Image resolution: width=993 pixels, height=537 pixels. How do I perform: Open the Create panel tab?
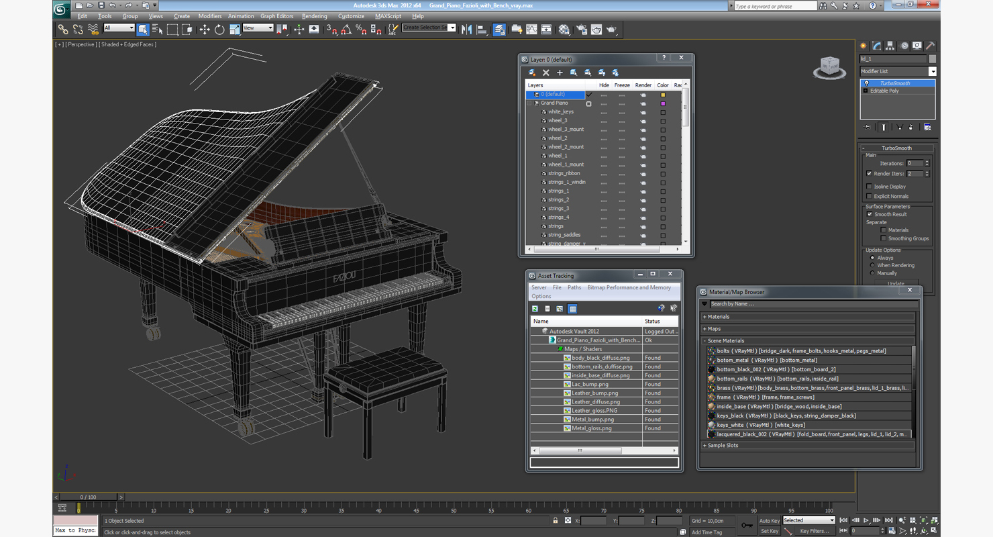click(864, 46)
